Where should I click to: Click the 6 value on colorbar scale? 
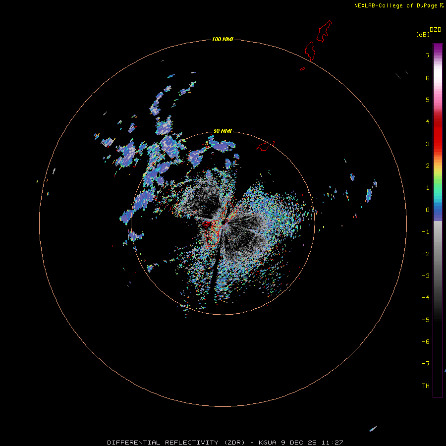[428, 78]
